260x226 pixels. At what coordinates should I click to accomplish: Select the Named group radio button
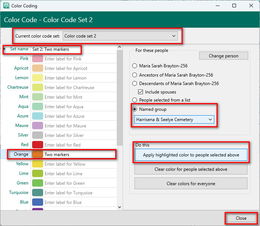(x=134, y=109)
